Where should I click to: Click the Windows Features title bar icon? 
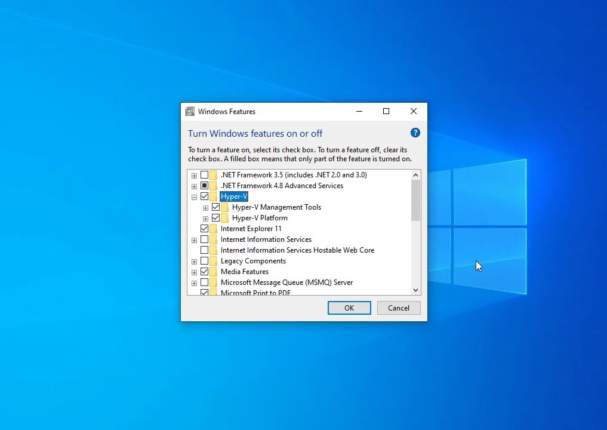(190, 112)
